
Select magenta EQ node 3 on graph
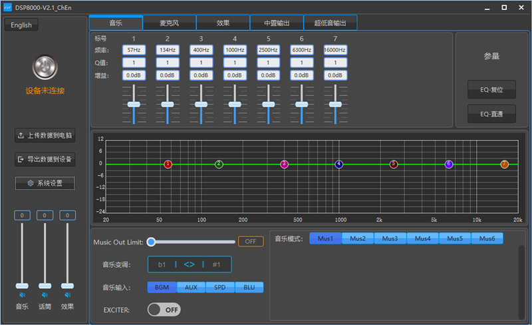285,164
